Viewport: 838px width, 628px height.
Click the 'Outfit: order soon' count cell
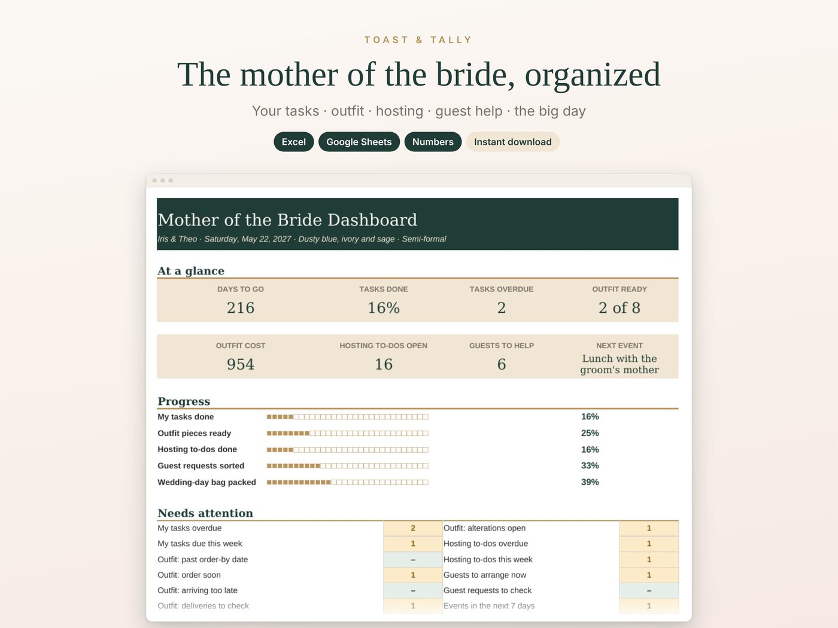[413, 575]
